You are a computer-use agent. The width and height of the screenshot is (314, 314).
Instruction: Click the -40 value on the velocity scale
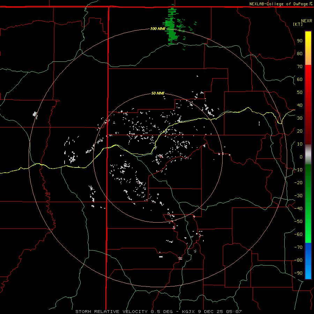click(298, 209)
